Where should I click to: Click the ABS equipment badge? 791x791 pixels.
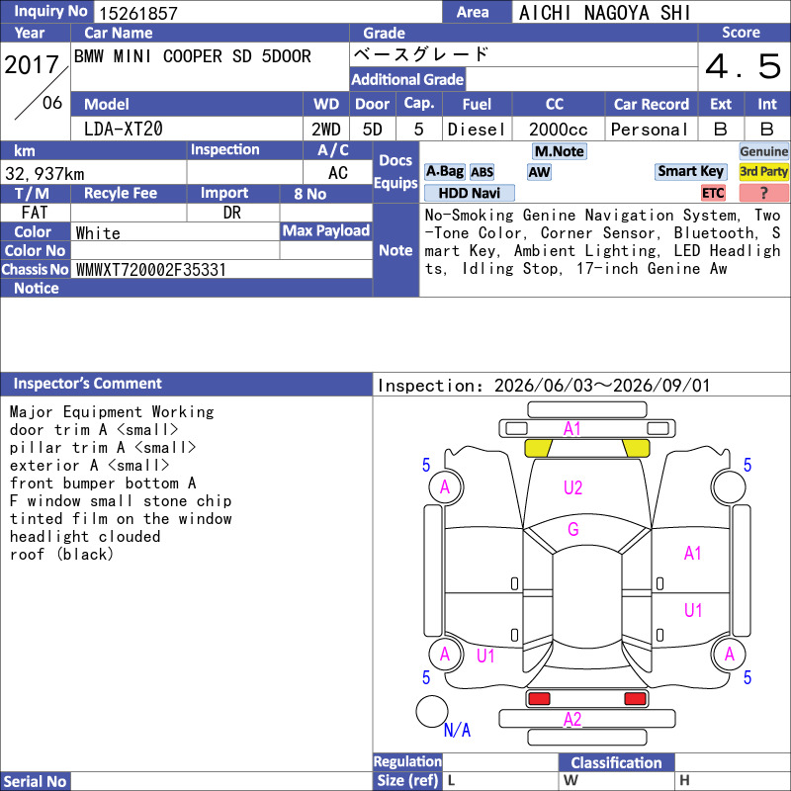click(482, 172)
